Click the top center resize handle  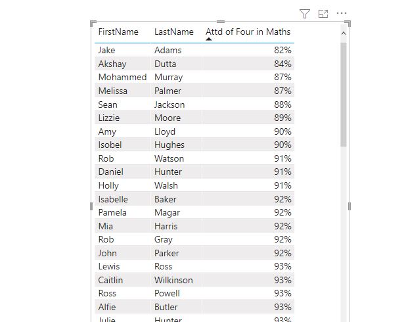(x=221, y=22)
